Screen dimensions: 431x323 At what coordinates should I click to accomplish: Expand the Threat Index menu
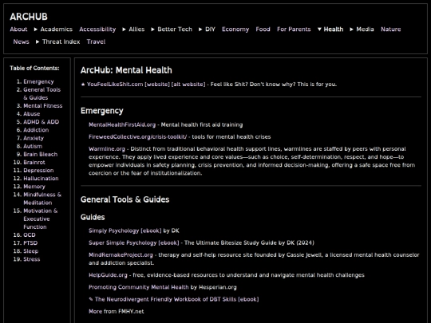click(x=57, y=41)
